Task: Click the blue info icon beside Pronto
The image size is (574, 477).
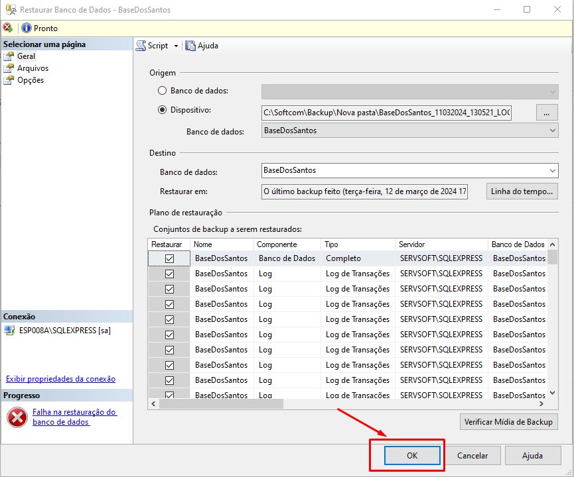Action: [27, 28]
